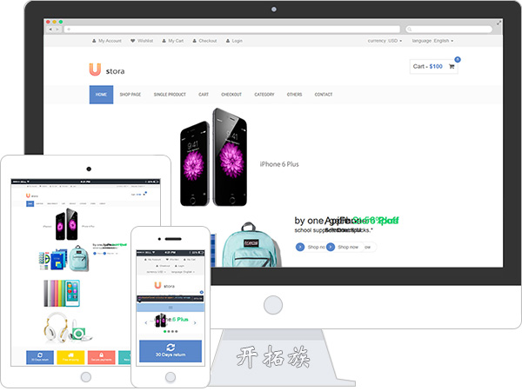Viewport: 522px width, 391px height.
Task: Click the iMac round power button below screen
Action: pyautogui.click(x=273, y=305)
